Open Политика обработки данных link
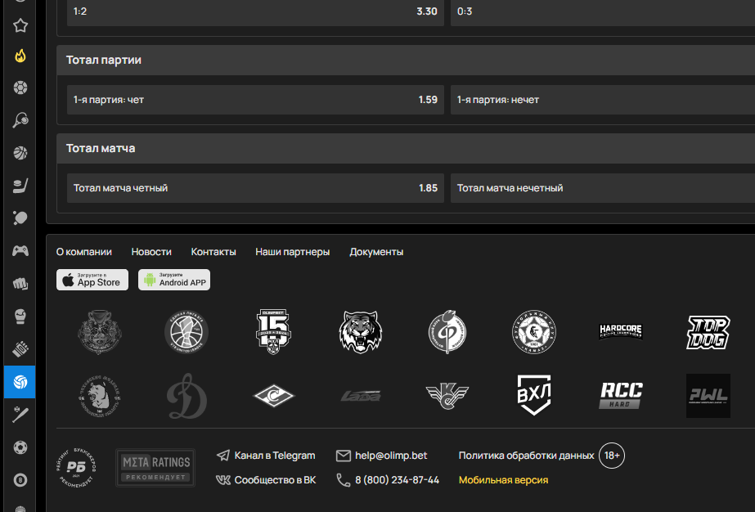 pyautogui.click(x=526, y=456)
